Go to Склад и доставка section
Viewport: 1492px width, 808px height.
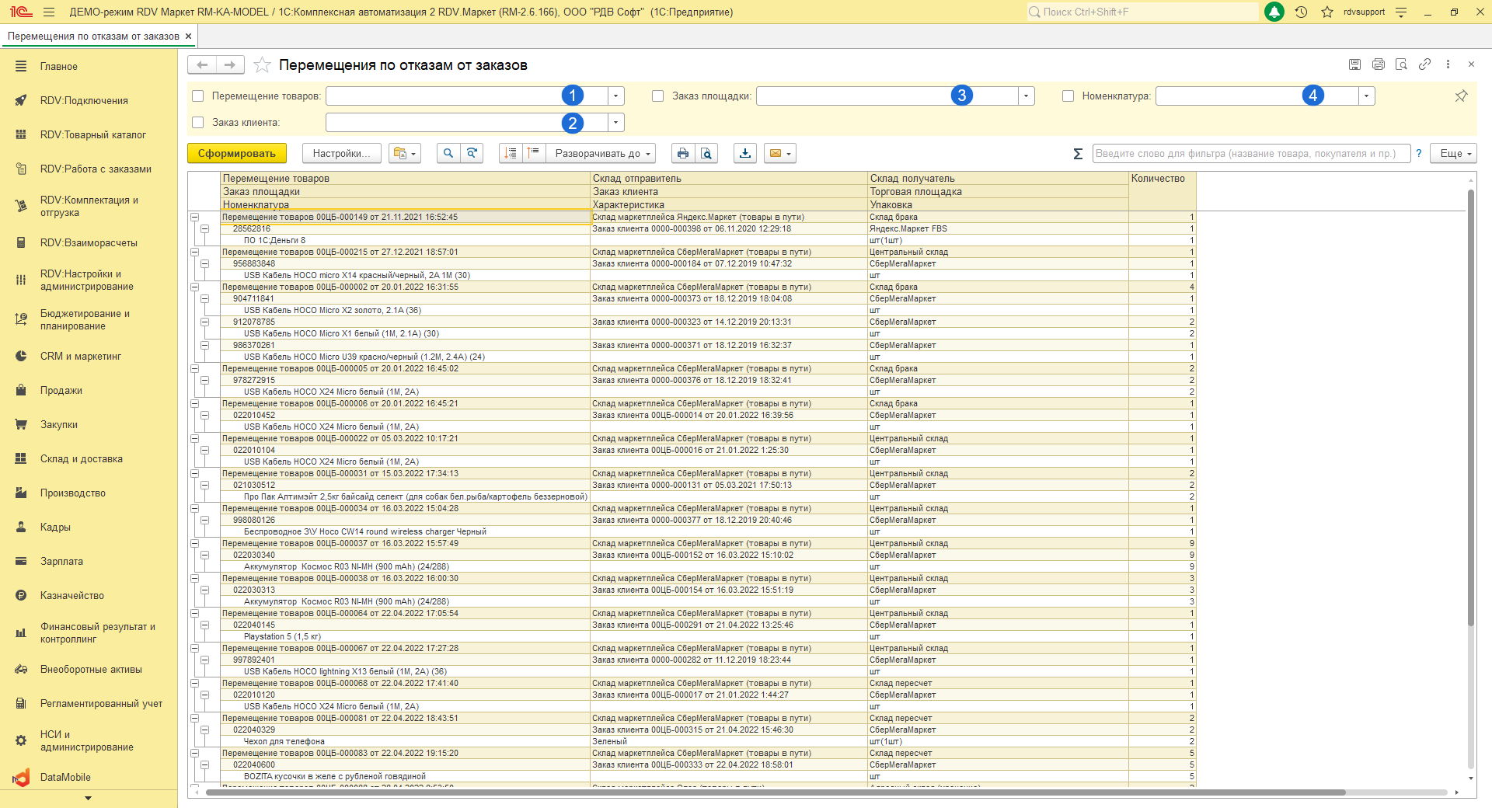81,459
